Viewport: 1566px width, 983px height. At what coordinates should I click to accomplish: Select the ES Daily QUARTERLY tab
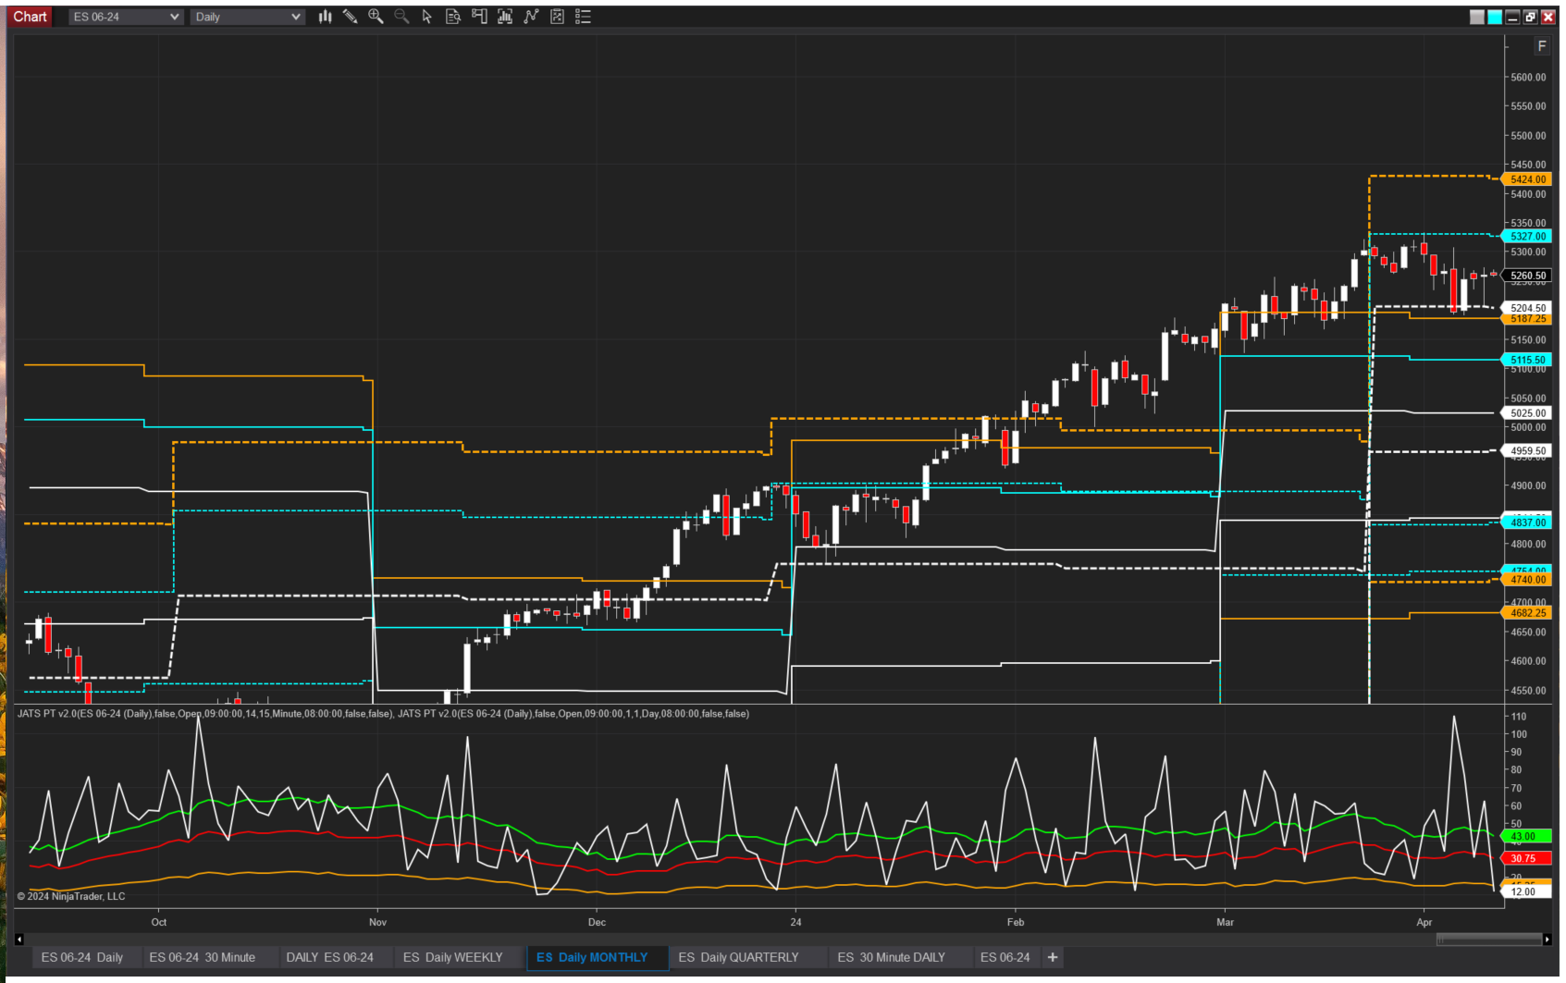point(739,957)
